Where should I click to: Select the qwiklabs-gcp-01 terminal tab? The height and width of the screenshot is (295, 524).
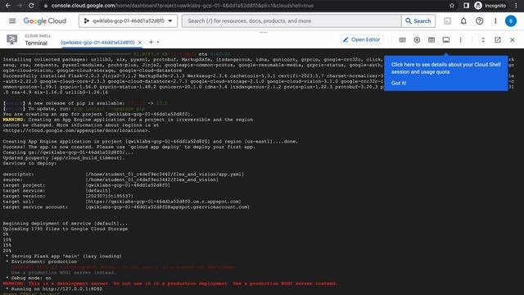click(97, 43)
